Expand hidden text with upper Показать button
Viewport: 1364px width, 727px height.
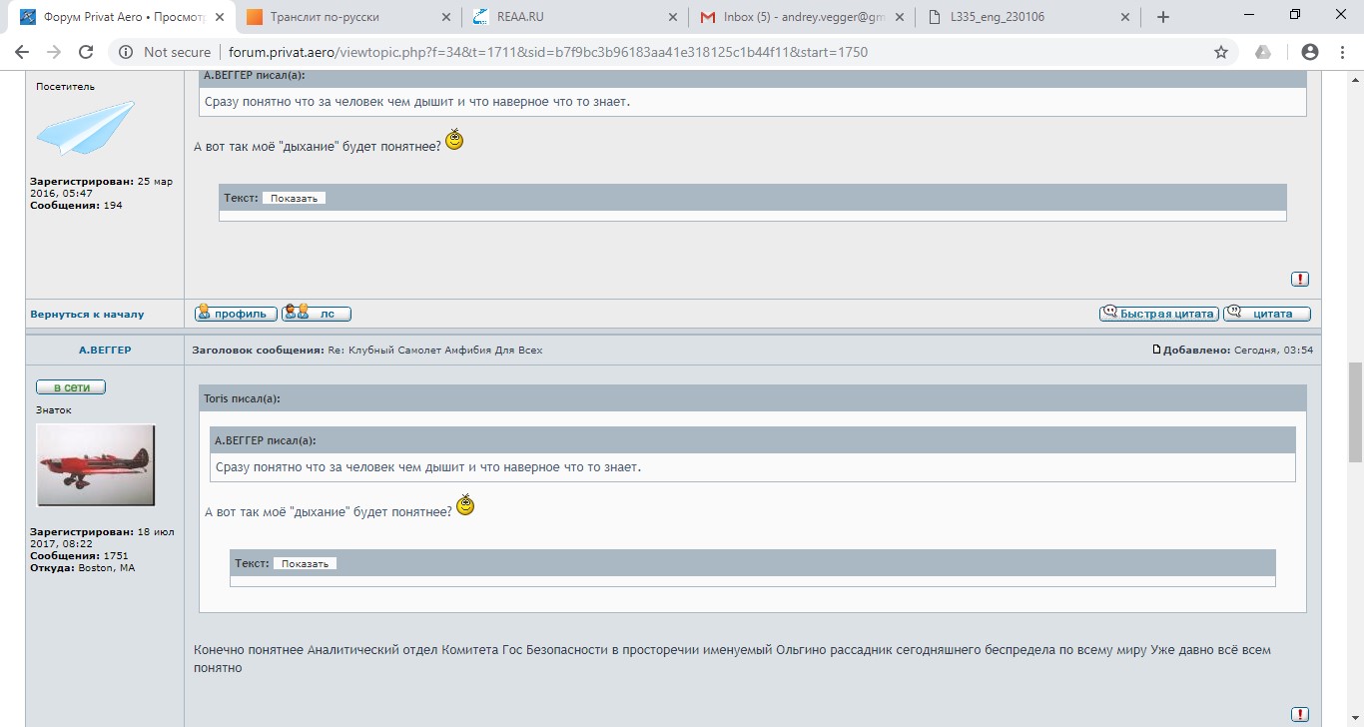point(294,199)
